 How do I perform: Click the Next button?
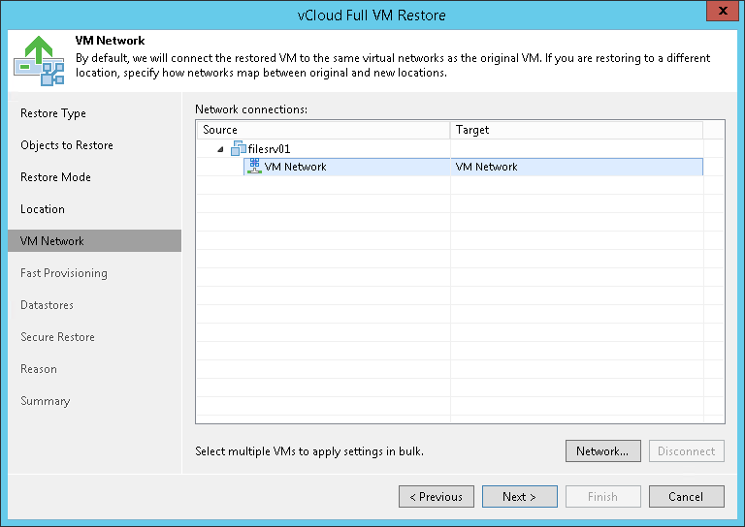(x=519, y=497)
